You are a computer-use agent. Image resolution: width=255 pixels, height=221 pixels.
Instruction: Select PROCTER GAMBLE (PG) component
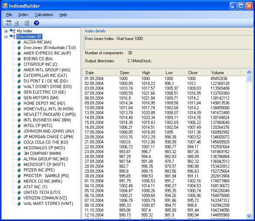point(46,176)
